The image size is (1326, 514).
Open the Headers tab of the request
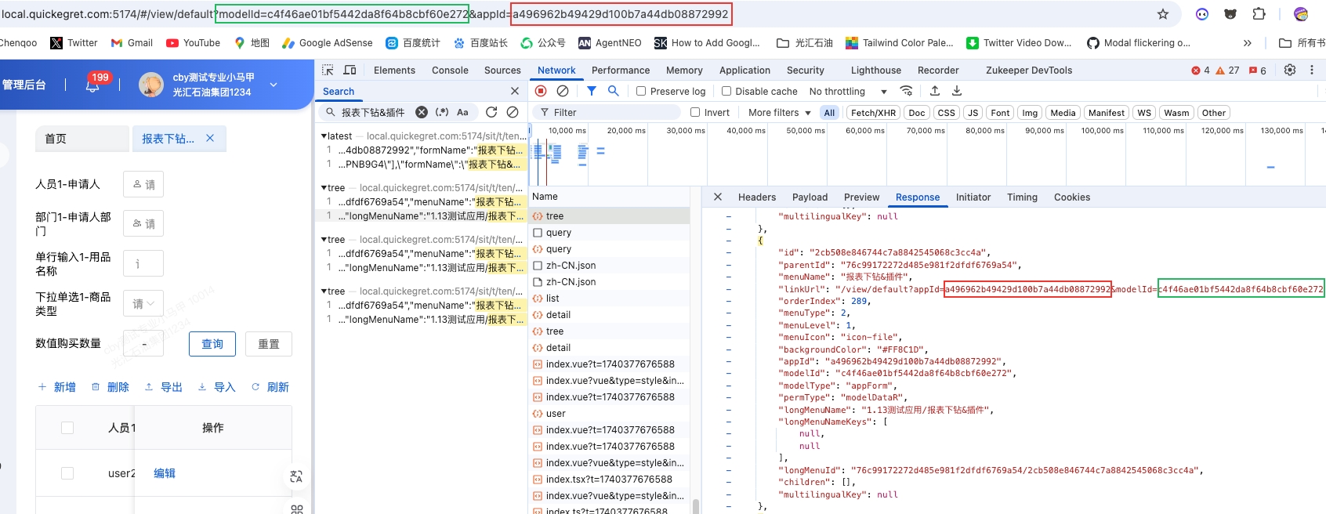pyautogui.click(x=757, y=197)
